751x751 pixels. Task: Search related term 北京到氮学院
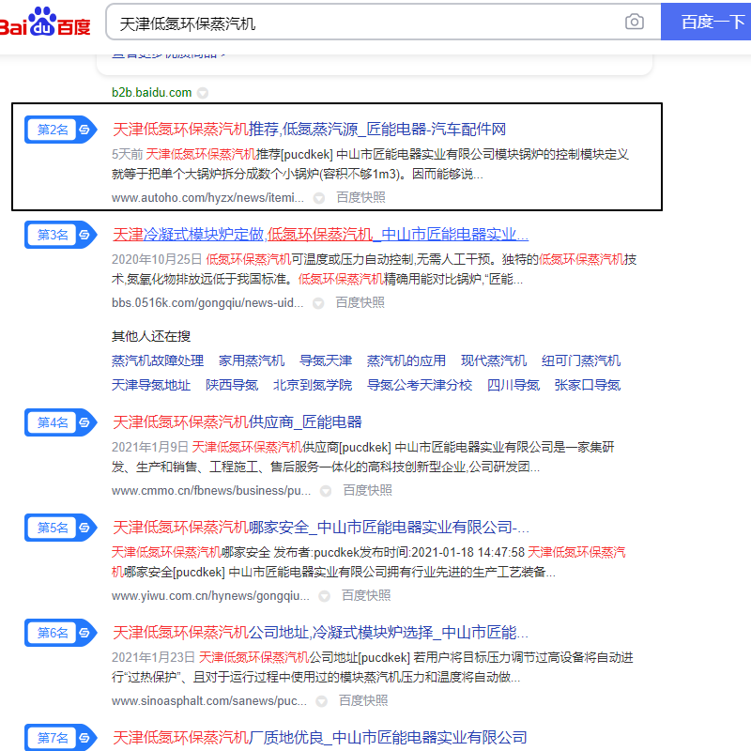[x=313, y=385]
